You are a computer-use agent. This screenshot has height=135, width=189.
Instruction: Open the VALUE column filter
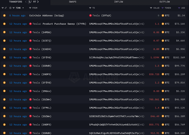click(x=151, y=8)
